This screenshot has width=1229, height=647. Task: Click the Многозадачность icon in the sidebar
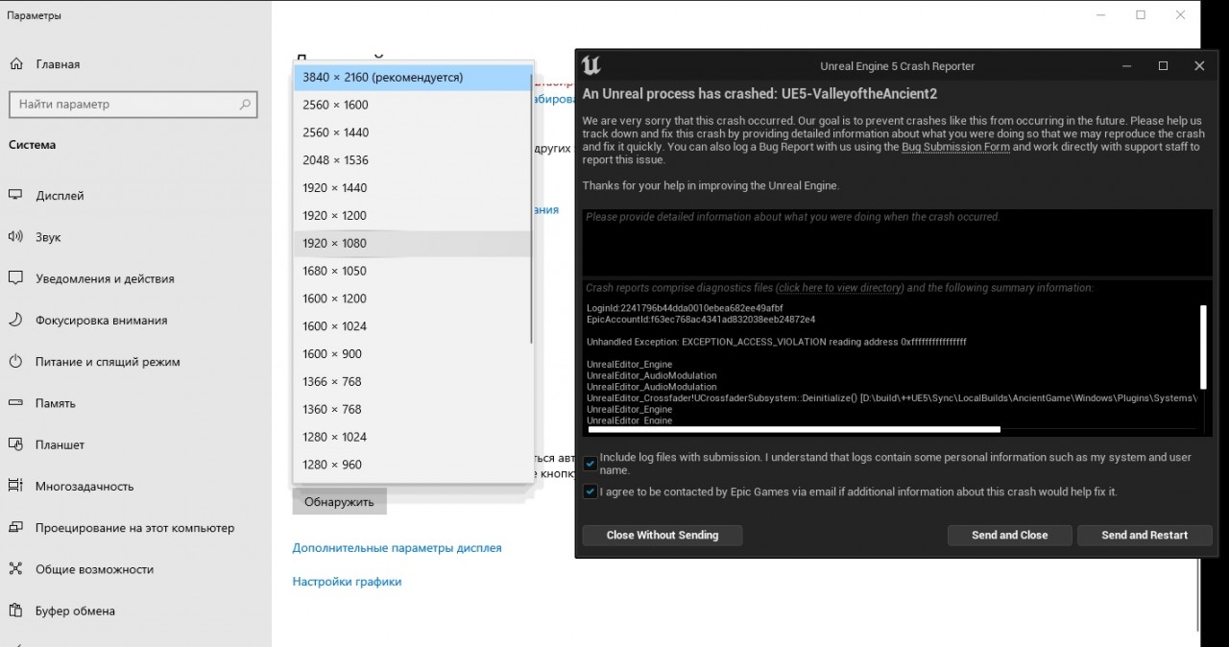click(15, 486)
